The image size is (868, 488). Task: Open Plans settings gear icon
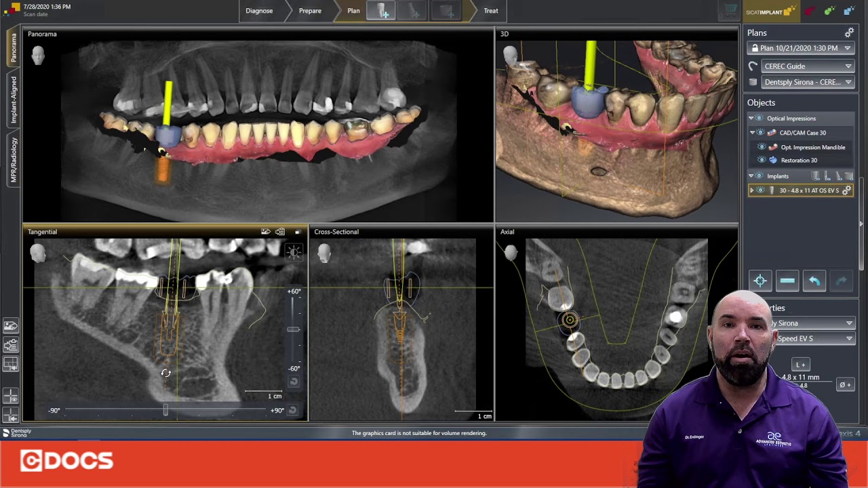(849, 33)
